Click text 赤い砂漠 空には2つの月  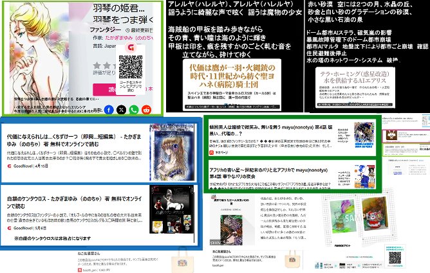(x=361, y=4)
